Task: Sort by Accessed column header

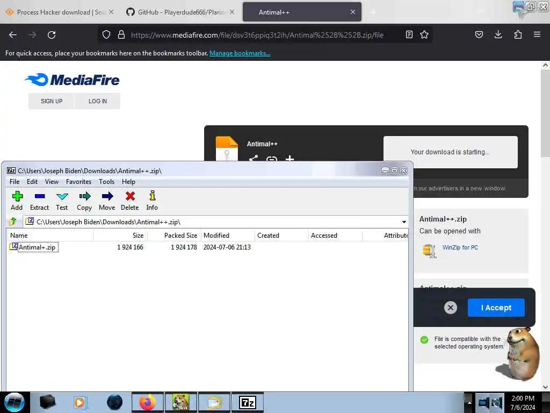Action: pyautogui.click(x=335, y=236)
